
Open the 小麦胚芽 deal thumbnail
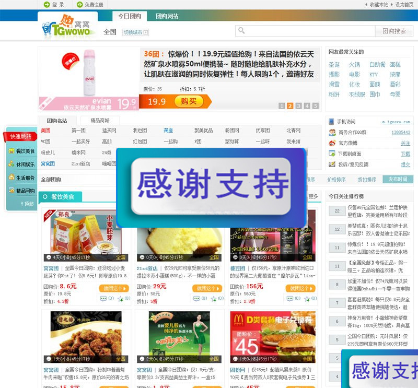(86, 236)
